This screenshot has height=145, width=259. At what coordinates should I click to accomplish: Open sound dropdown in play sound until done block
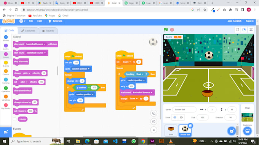coord(36,44)
